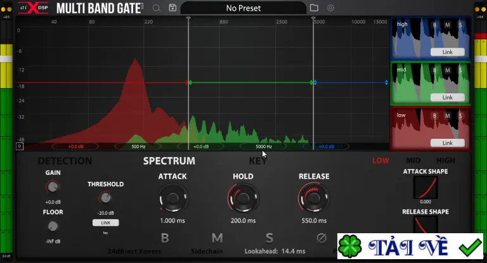Click the Link button in the high band panel
Viewport: 487px width, 263px height.
coord(447,52)
